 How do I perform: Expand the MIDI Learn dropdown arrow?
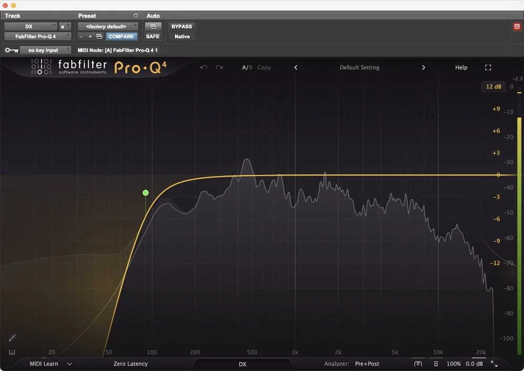tap(70, 364)
